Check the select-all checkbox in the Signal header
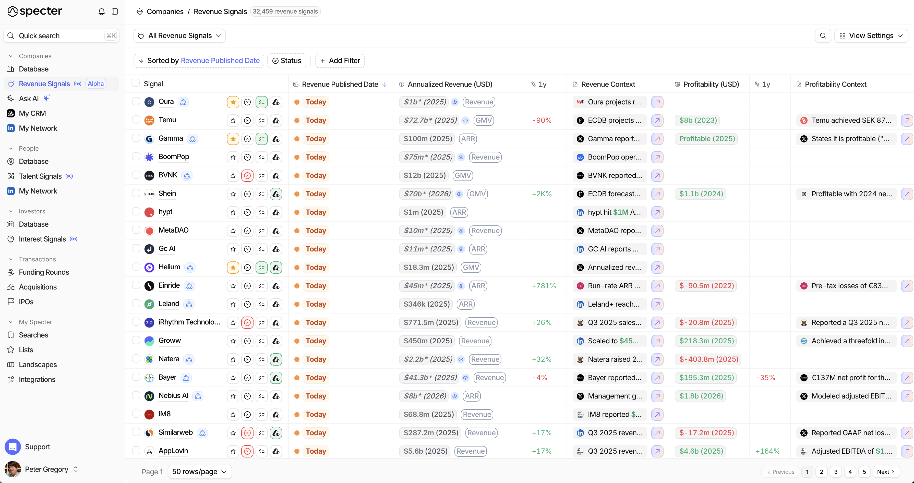 136,83
